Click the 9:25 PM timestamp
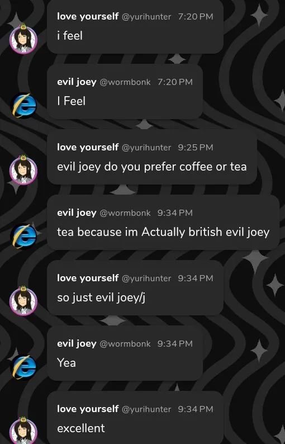 click(195, 147)
